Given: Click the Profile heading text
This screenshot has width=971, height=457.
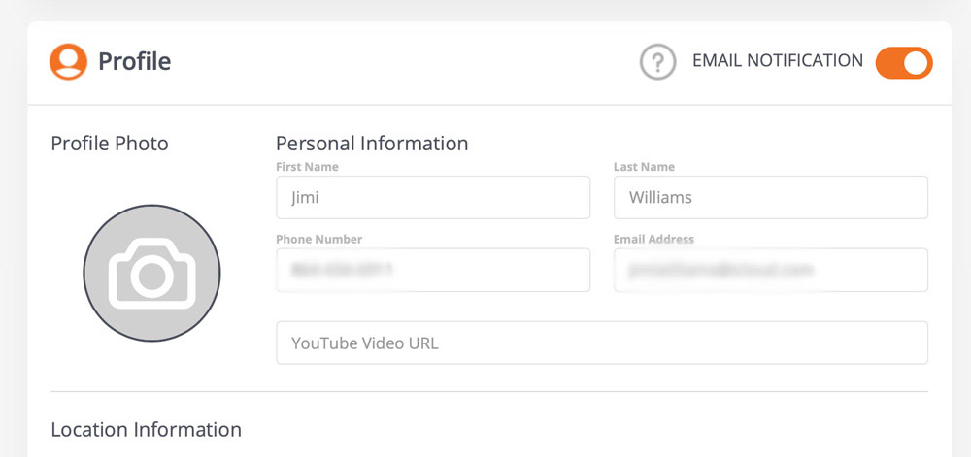Looking at the screenshot, I should pyautogui.click(x=134, y=62).
